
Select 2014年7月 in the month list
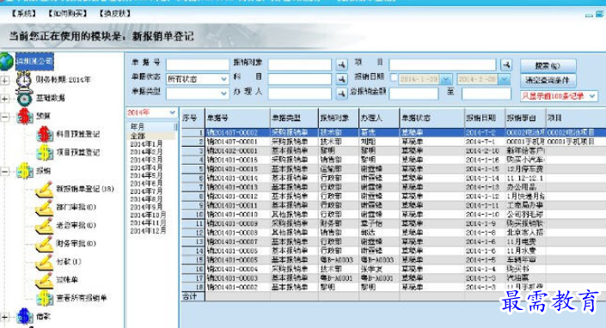pyautogui.click(x=146, y=191)
